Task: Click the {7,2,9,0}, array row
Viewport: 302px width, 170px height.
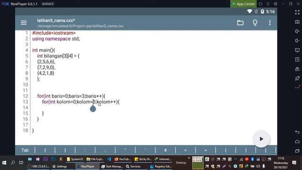Action: [46, 68]
